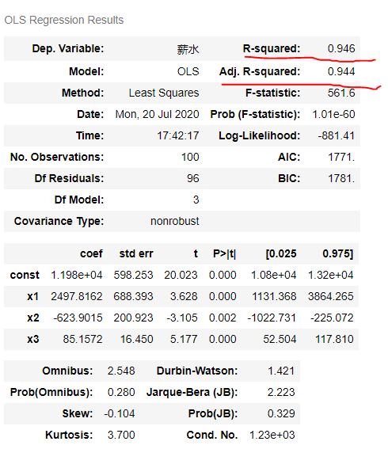Click the x2 p-value 0.002
Viewport: 388px width, 468px height.
click(223, 318)
